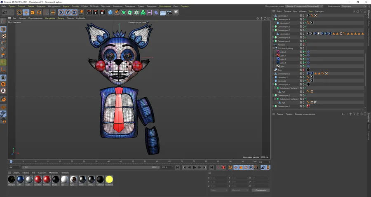Open the Мир coordinate dropdown
Screen dimensions: 371x197
click(219, 190)
